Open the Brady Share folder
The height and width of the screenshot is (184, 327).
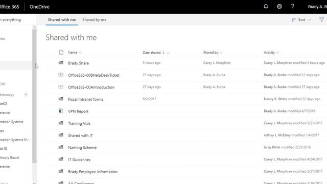pos(78,63)
